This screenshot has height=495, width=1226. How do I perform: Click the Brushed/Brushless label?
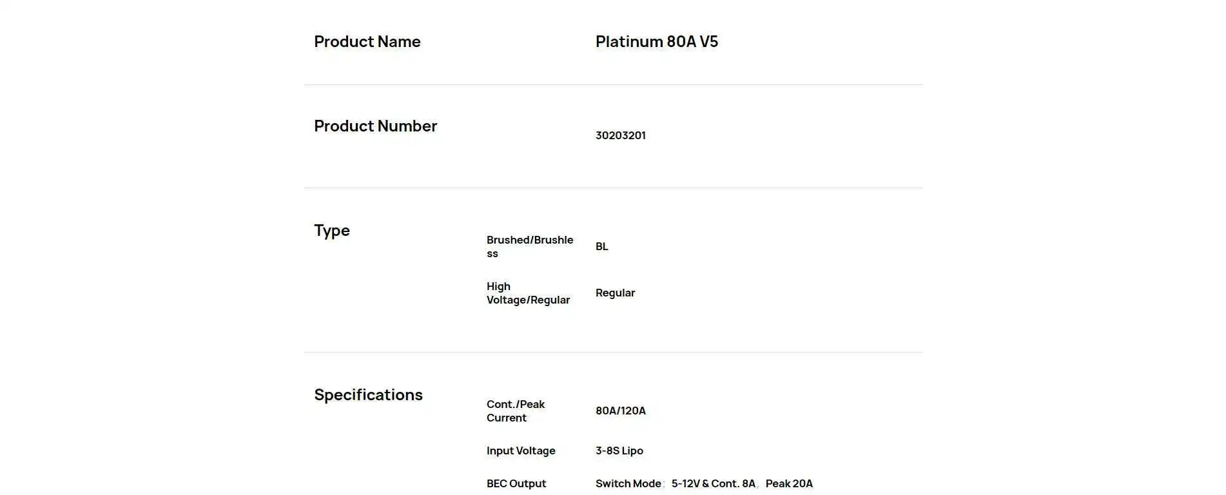(529, 246)
